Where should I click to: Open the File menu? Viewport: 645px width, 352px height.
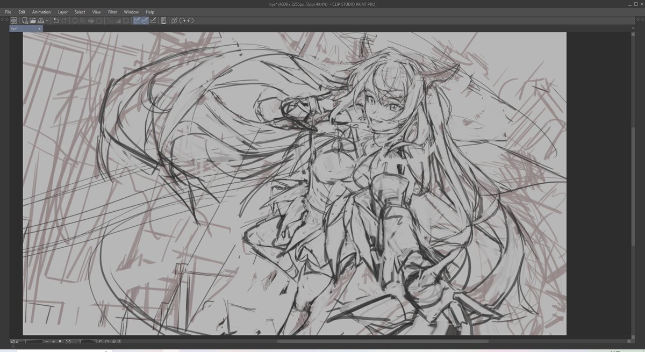(x=8, y=12)
